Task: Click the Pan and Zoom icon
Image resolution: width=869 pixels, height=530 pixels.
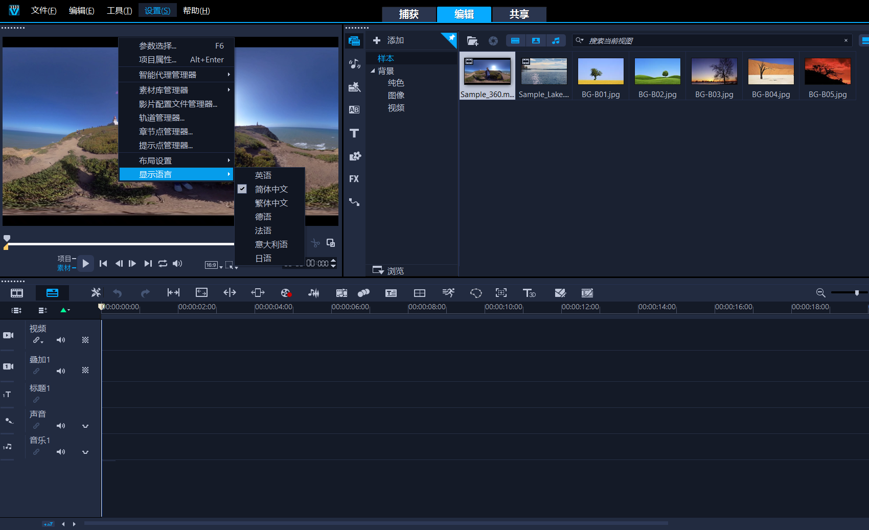Action: [x=501, y=292]
